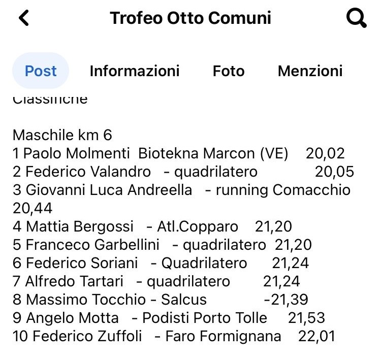Tap the Massimo Tocchio Salcus line
Viewport: 381px width, 360px height.
click(161, 300)
